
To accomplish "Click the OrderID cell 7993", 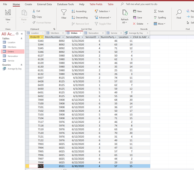I will coord(37,144).
